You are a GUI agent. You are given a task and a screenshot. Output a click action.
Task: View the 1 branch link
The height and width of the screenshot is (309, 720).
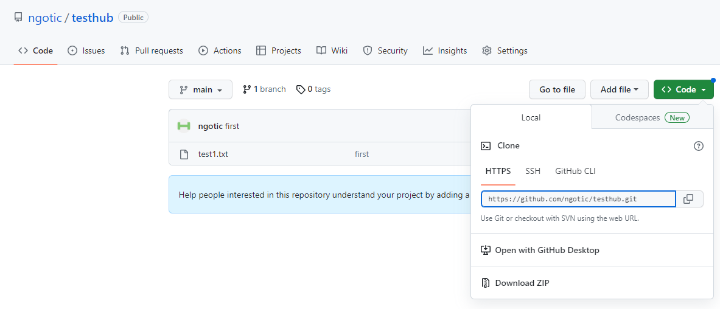click(264, 89)
